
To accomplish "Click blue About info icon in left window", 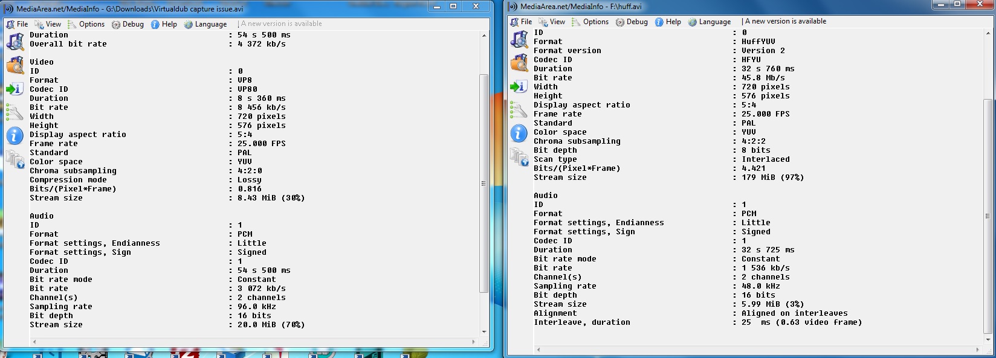I will (15, 136).
